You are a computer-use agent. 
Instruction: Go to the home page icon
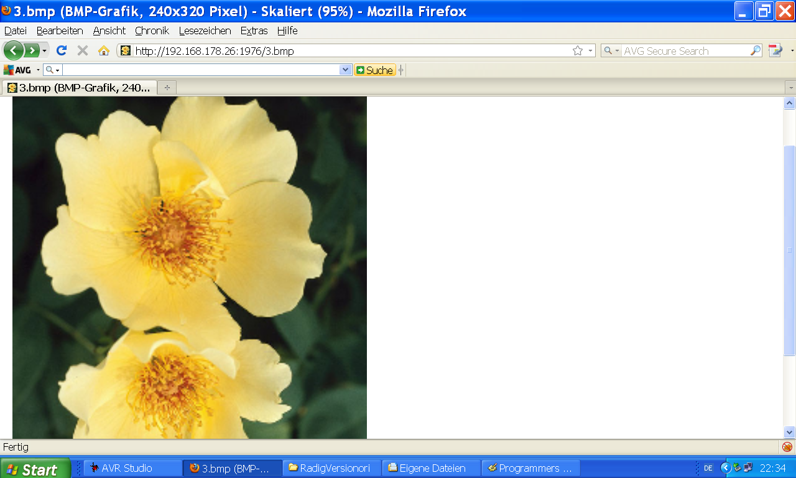(x=104, y=50)
